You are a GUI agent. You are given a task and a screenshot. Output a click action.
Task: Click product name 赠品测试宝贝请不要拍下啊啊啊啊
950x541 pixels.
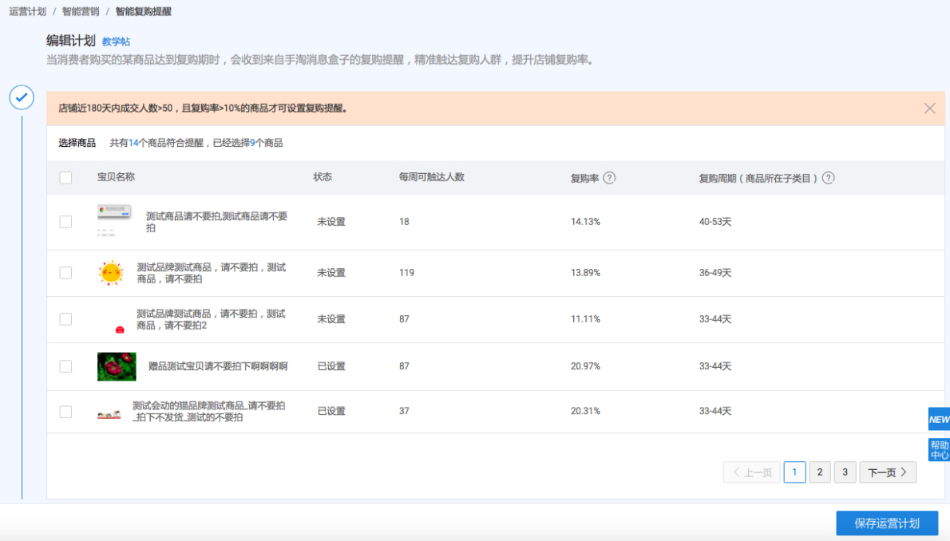[218, 366]
